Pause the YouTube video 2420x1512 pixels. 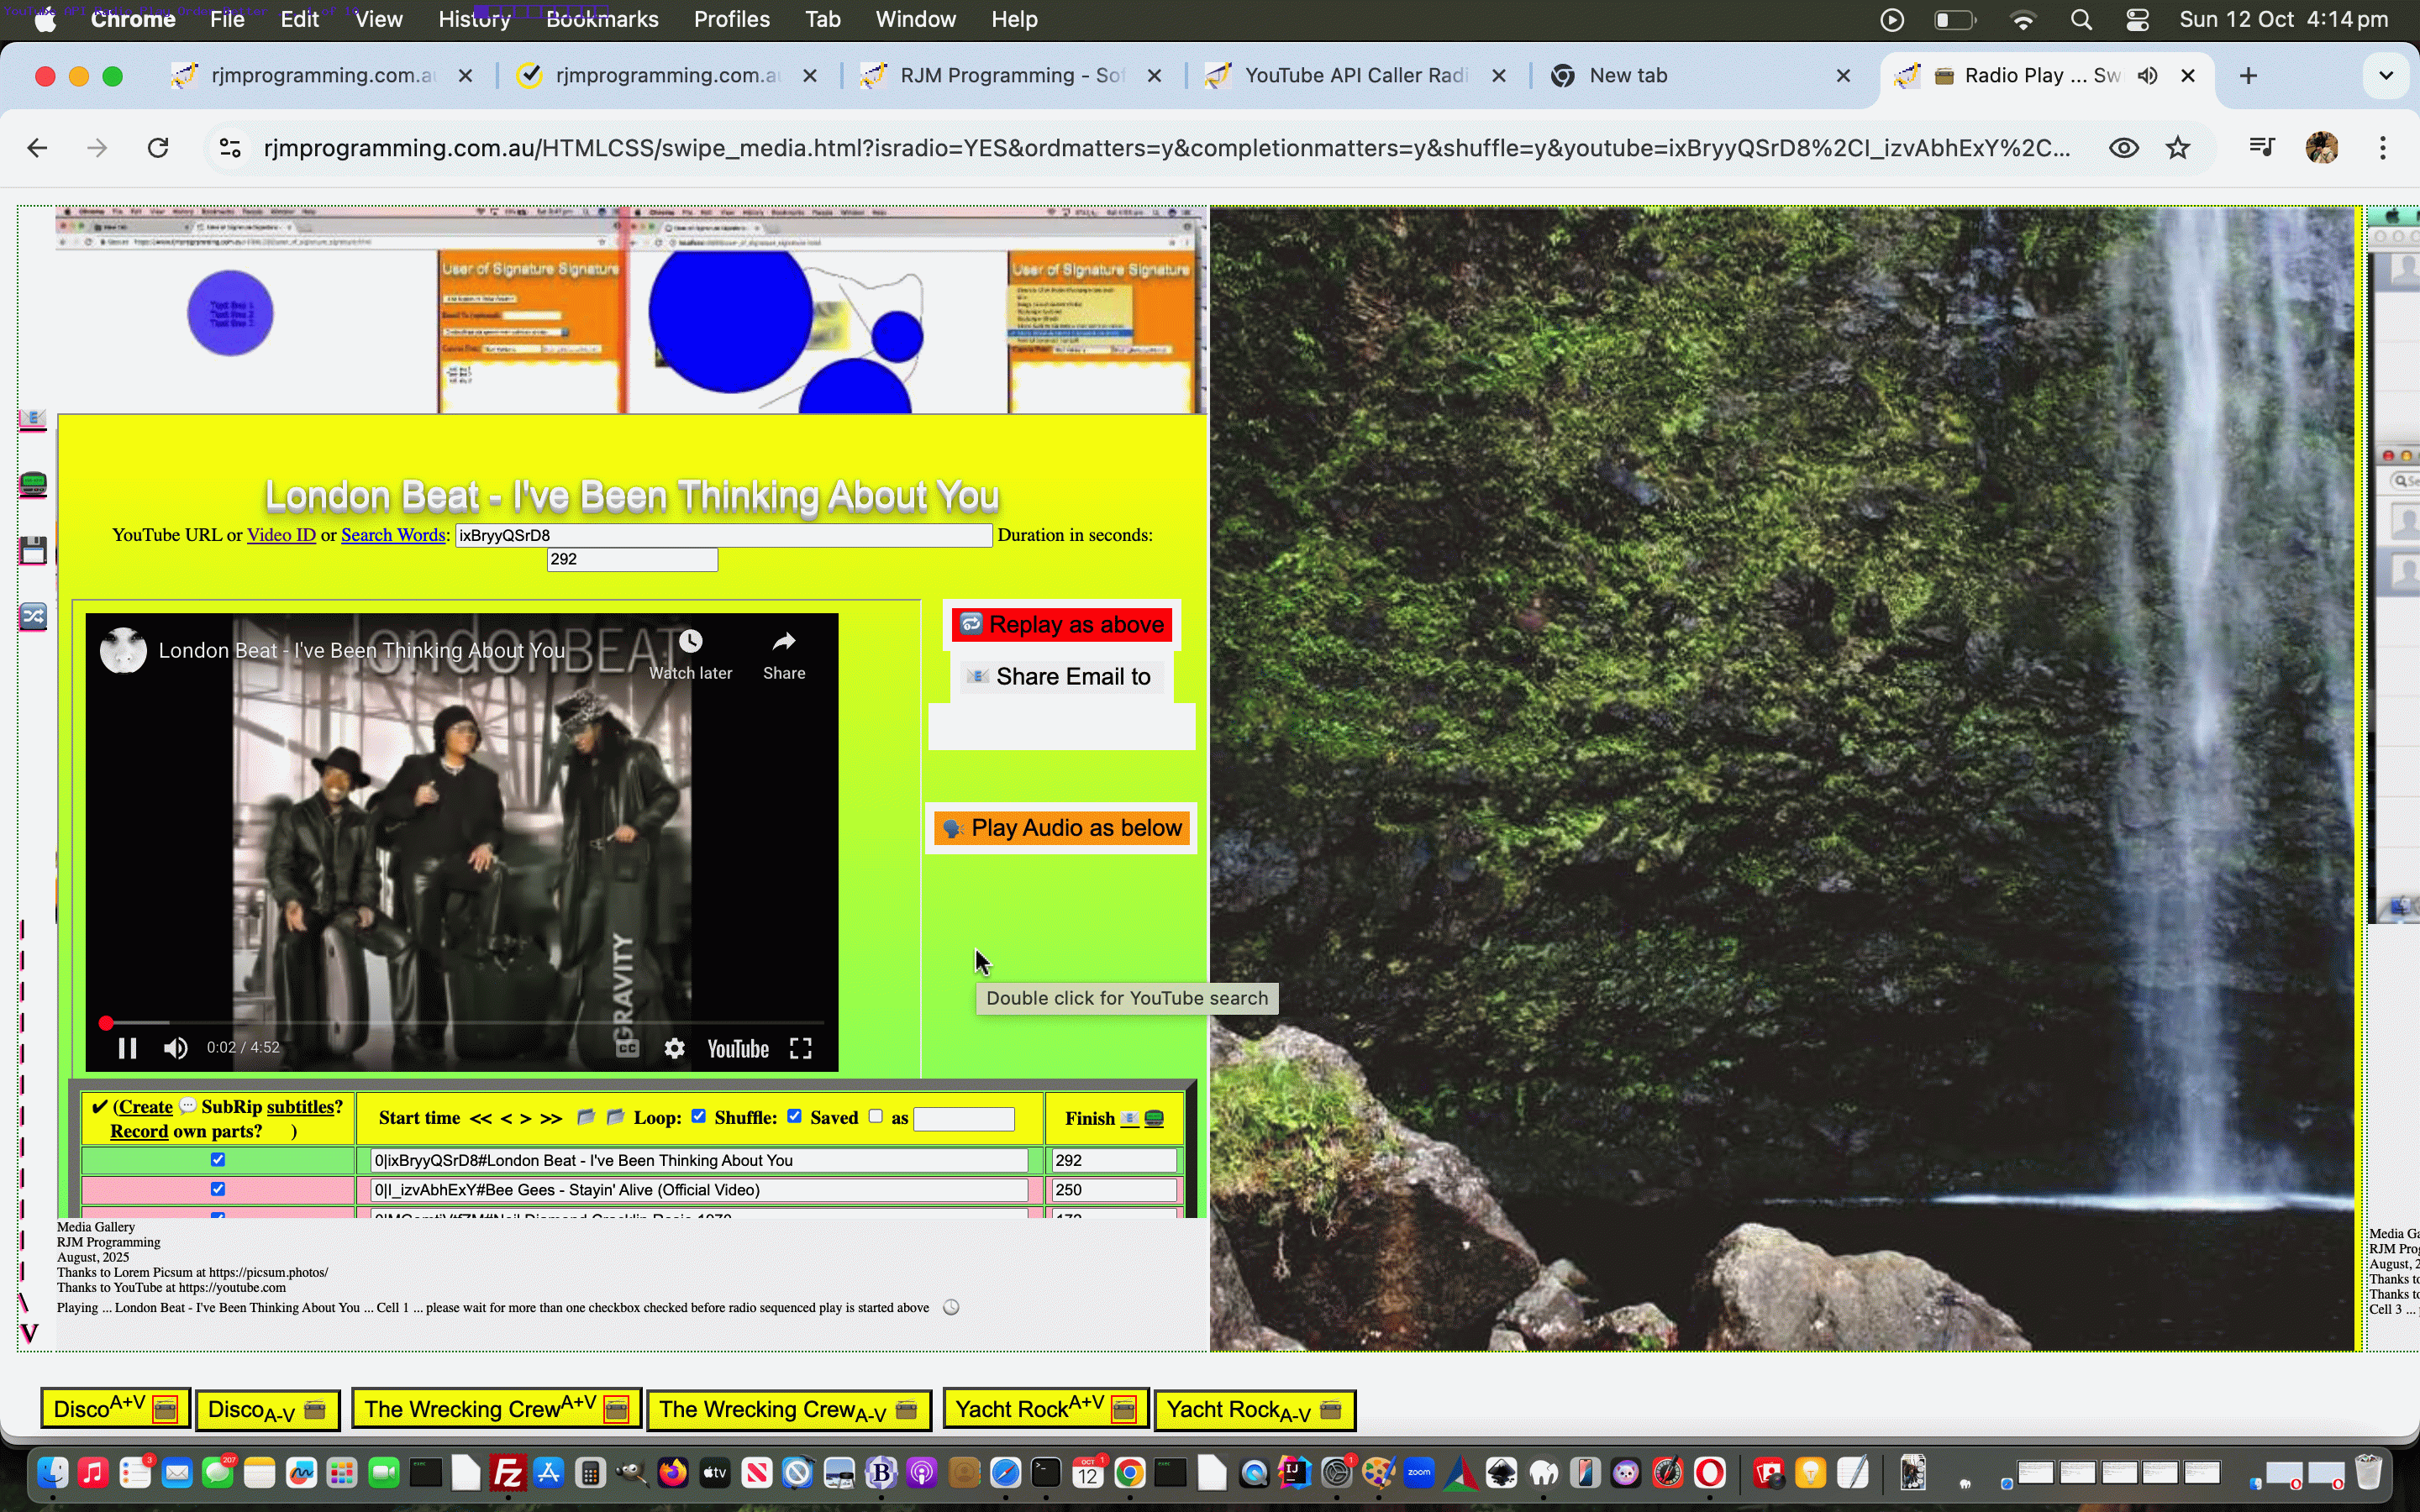point(127,1048)
